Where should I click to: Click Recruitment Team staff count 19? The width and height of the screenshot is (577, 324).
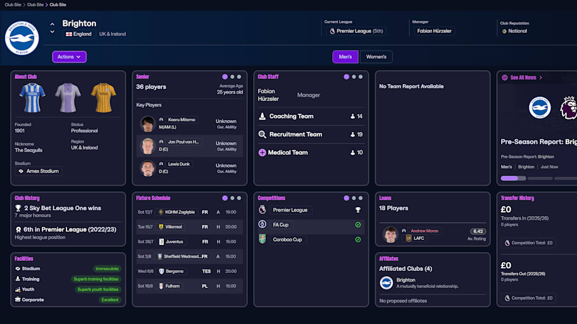pos(357,135)
